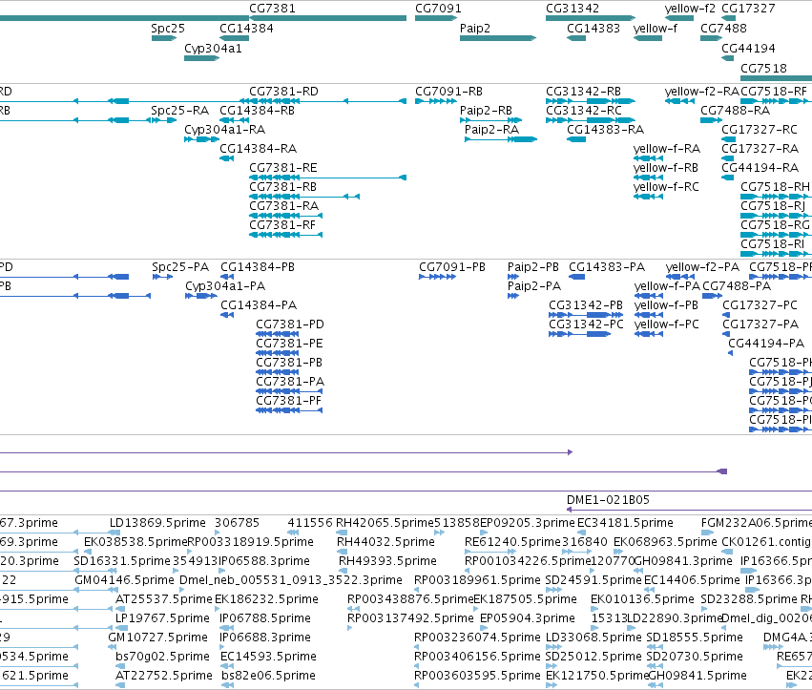This screenshot has width=812, height=690.
Task: Select the CG44194 gene label
Action: pyautogui.click(x=748, y=48)
